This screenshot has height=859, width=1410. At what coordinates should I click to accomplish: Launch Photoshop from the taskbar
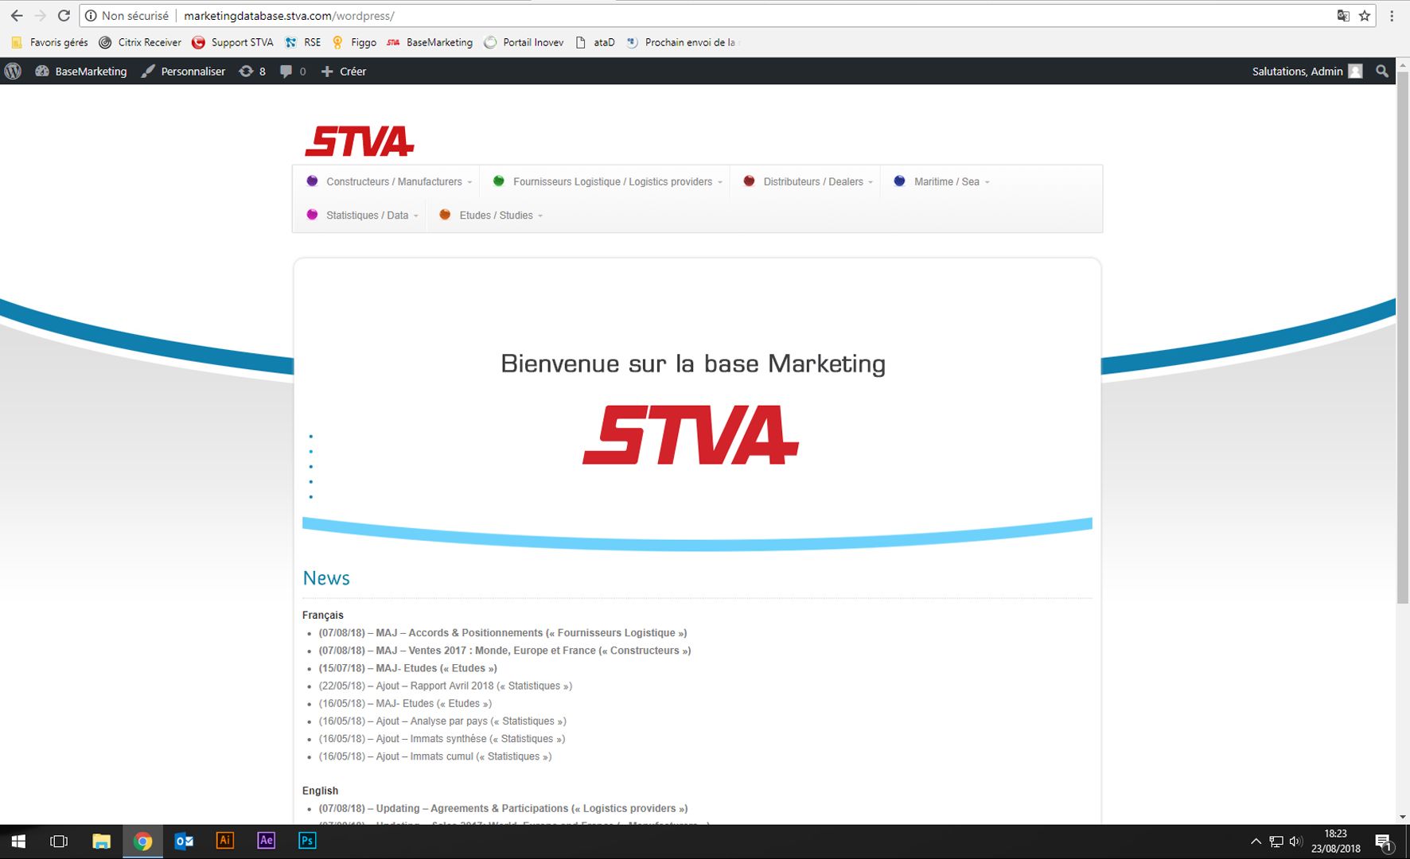click(307, 841)
